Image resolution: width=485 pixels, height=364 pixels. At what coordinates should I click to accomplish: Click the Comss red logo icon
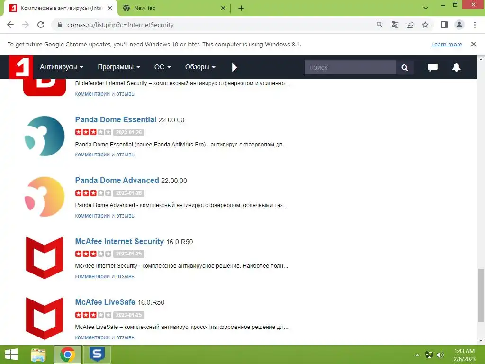[x=21, y=67]
